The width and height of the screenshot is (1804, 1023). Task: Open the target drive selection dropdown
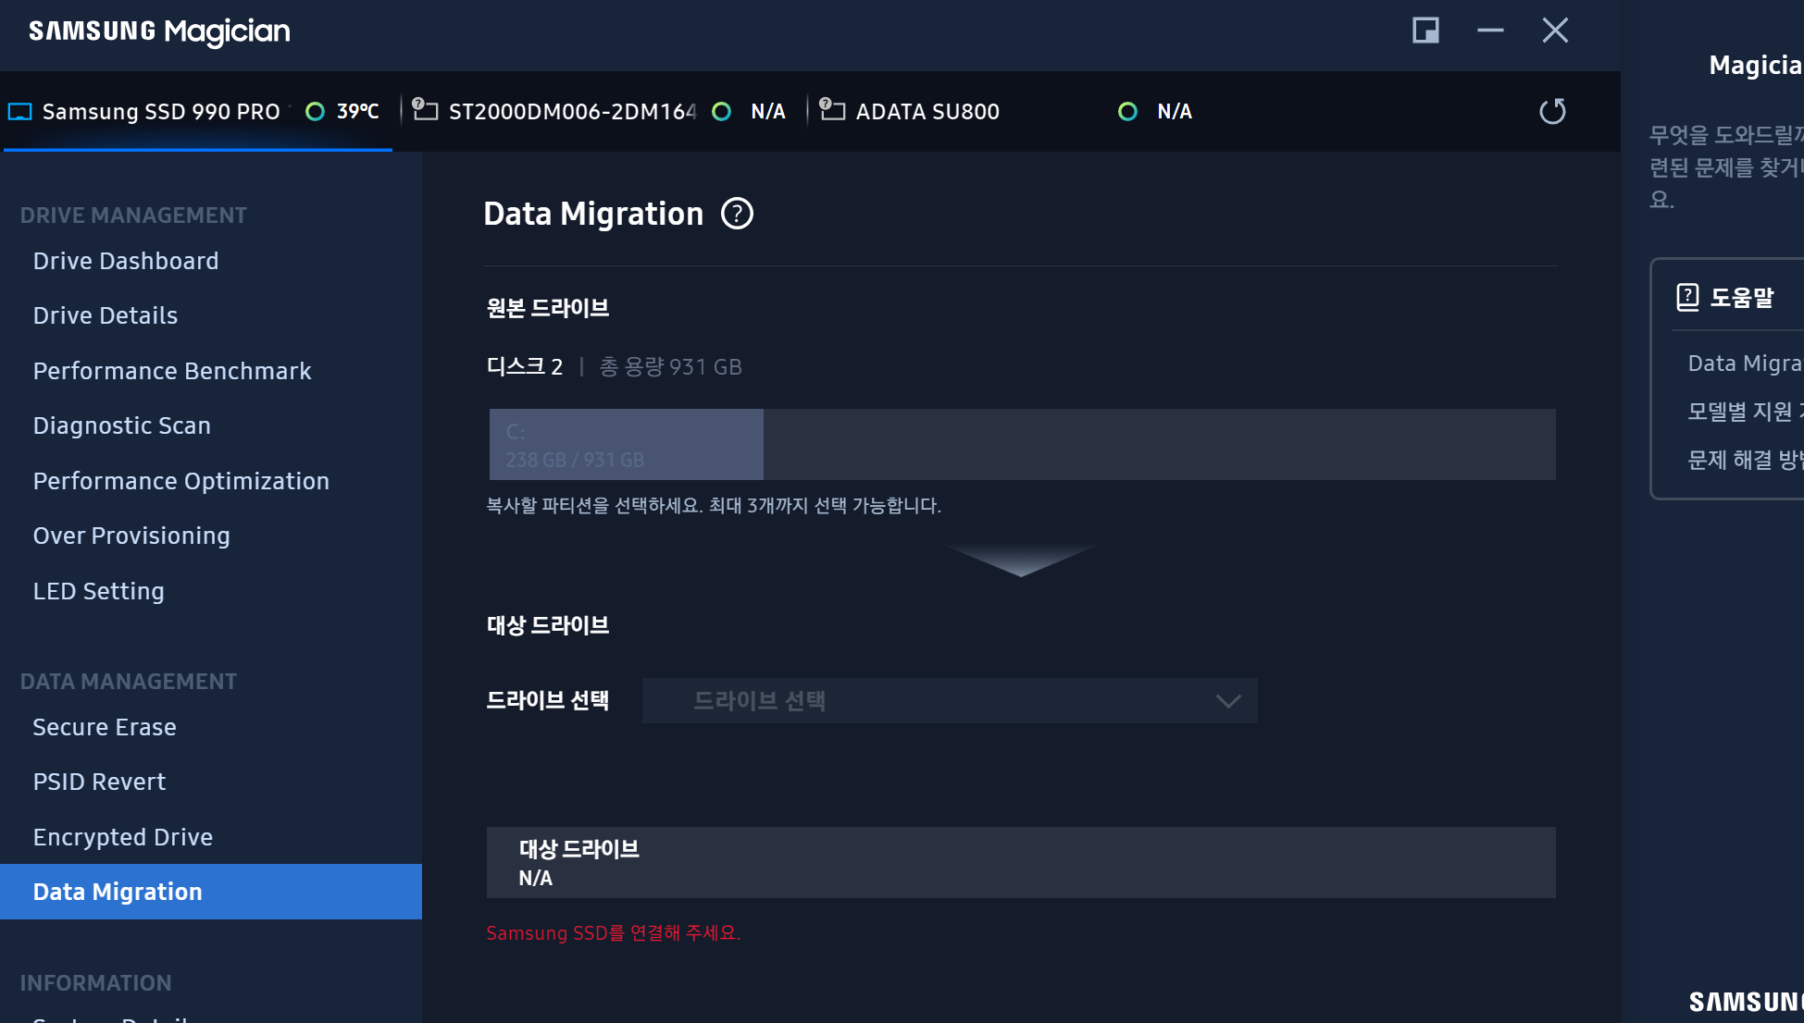point(949,700)
